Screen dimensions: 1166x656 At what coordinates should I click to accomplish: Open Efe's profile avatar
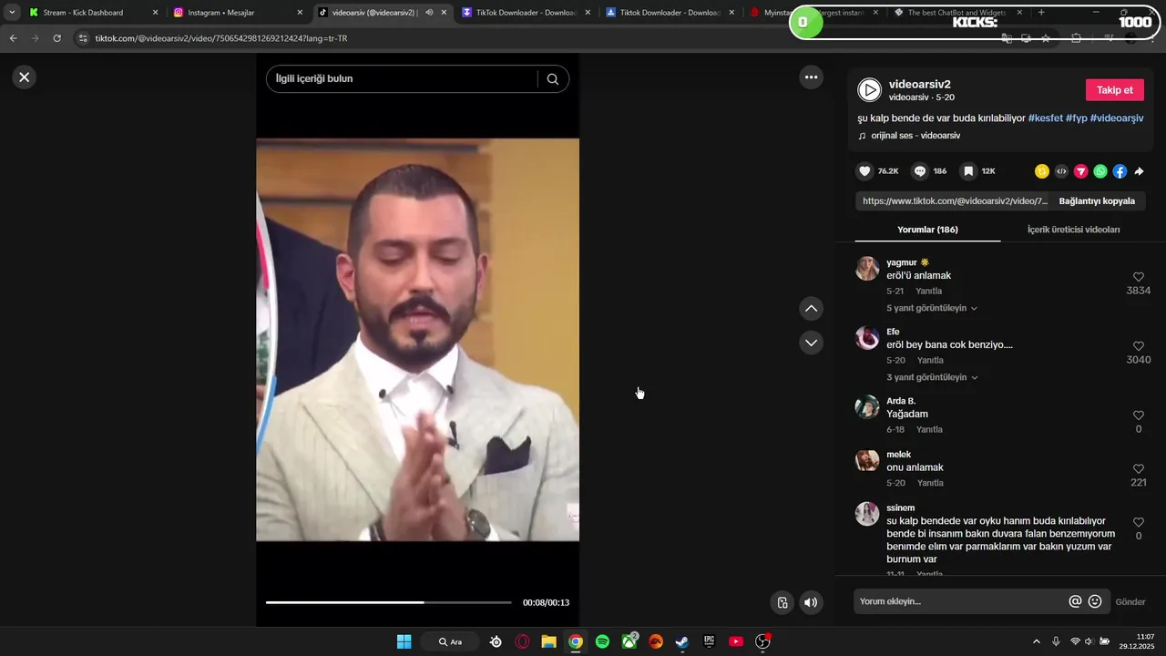(867, 338)
